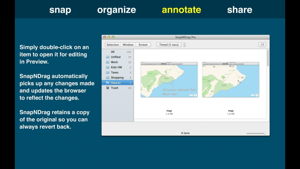Go to the share tab
This screenshot has height=169, width=300.
click(x=240, y=10)
